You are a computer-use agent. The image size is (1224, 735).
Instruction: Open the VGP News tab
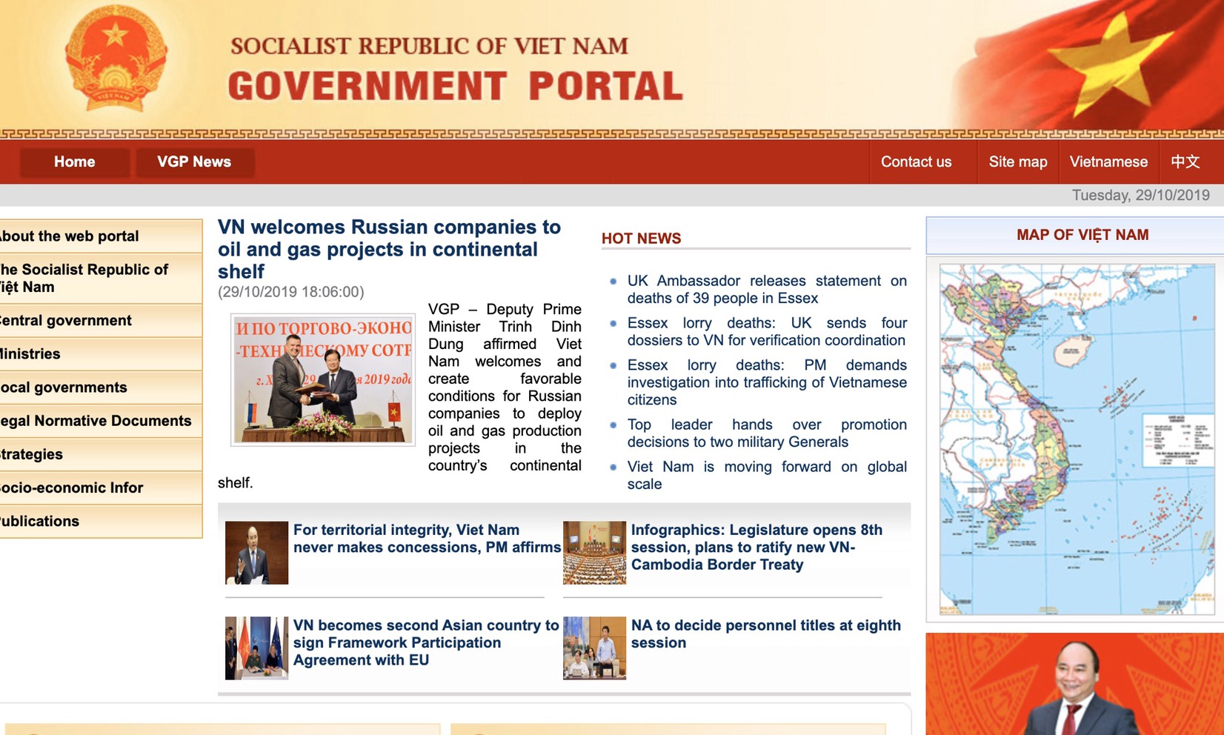click(x=194, y=162)
